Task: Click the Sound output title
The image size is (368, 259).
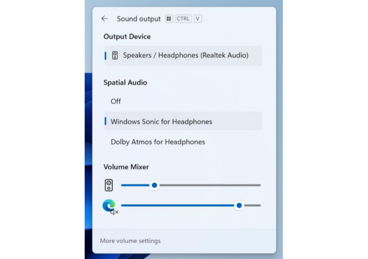Action: click(139, 19)
